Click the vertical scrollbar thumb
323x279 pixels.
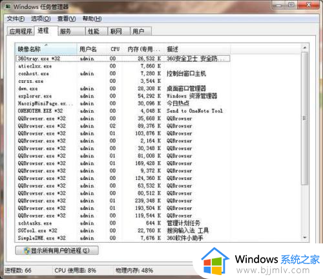305,118
